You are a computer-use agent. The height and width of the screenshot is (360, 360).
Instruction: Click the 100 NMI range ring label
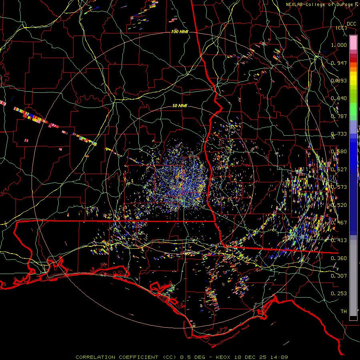point(180,32)
